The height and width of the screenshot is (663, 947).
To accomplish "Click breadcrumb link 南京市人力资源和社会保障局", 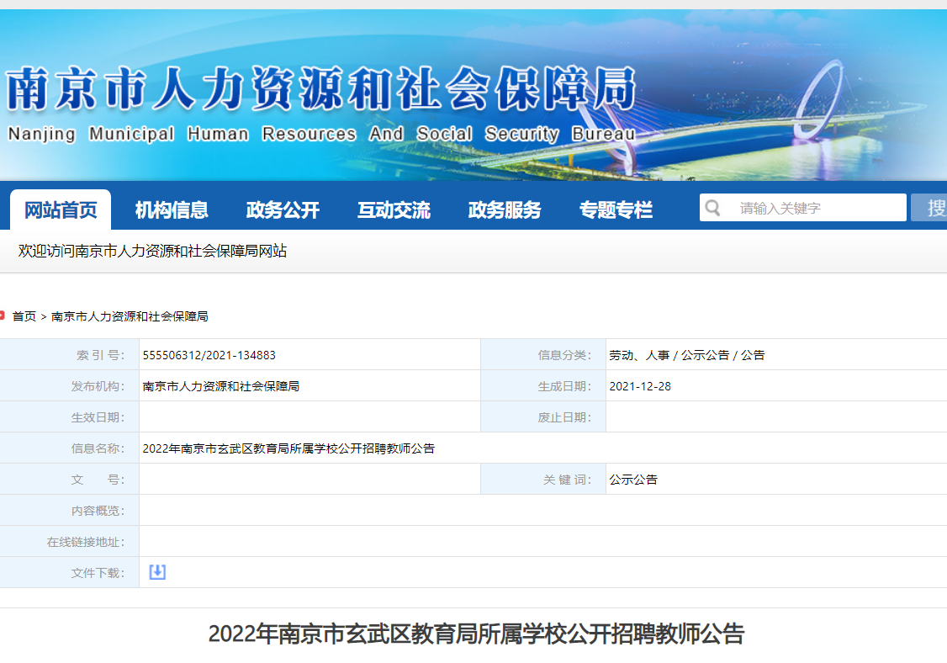I will (x=130, y=316).
